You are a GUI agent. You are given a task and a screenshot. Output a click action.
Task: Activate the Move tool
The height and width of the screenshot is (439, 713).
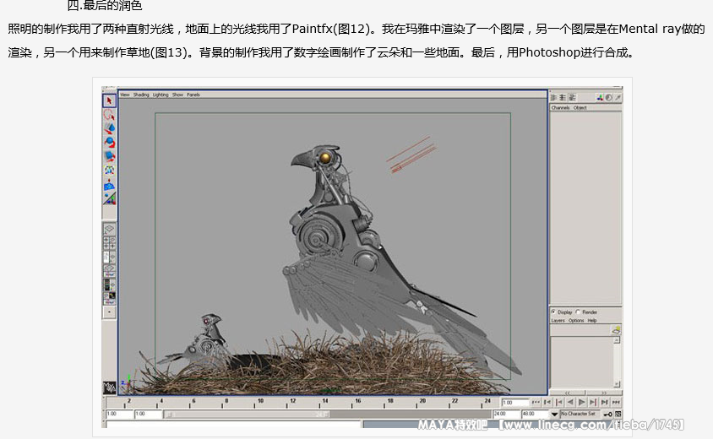109,128
